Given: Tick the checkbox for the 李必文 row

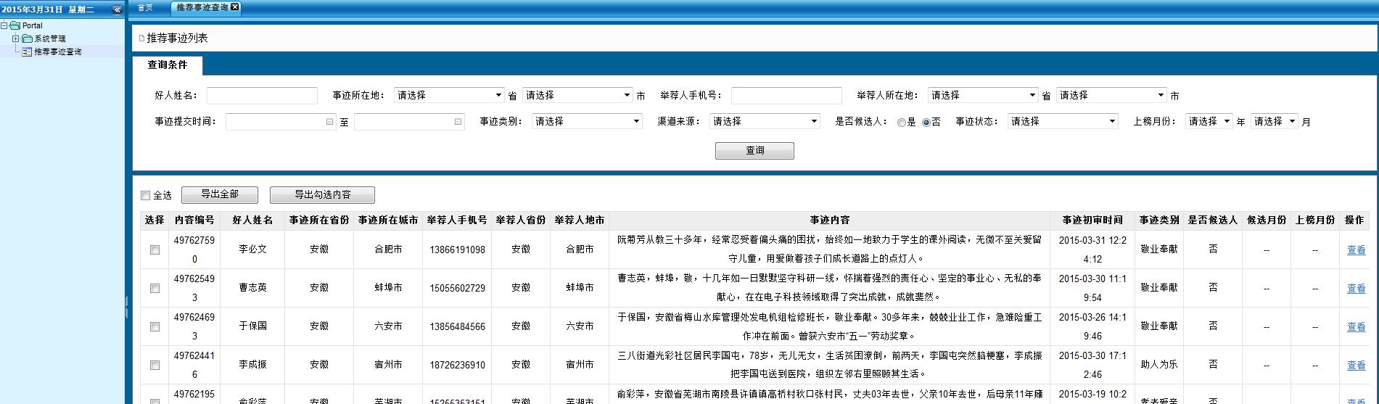Looking at the screenshot, I should click(155, 250).
